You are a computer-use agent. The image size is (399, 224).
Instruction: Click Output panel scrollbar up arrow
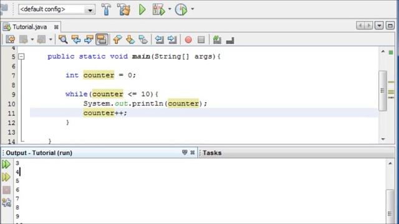390,164
